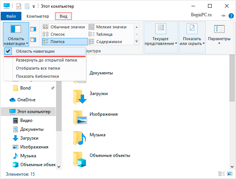Click main pane scroll down arrow
The image size is (236, 179).
pos(232,167)
